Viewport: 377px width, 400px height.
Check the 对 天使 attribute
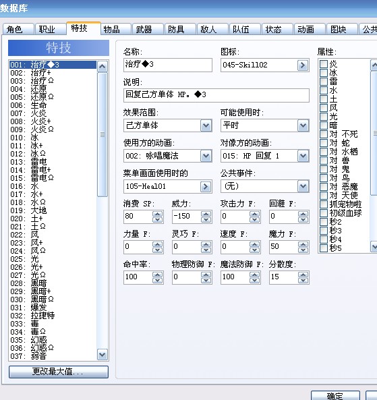[x=324, y=196]
